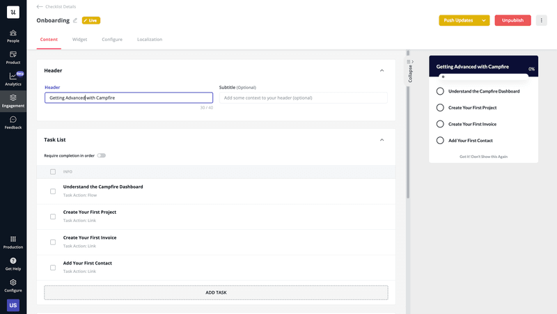
Task: Switch to the Content tab
Action: (x=49, y=40)
